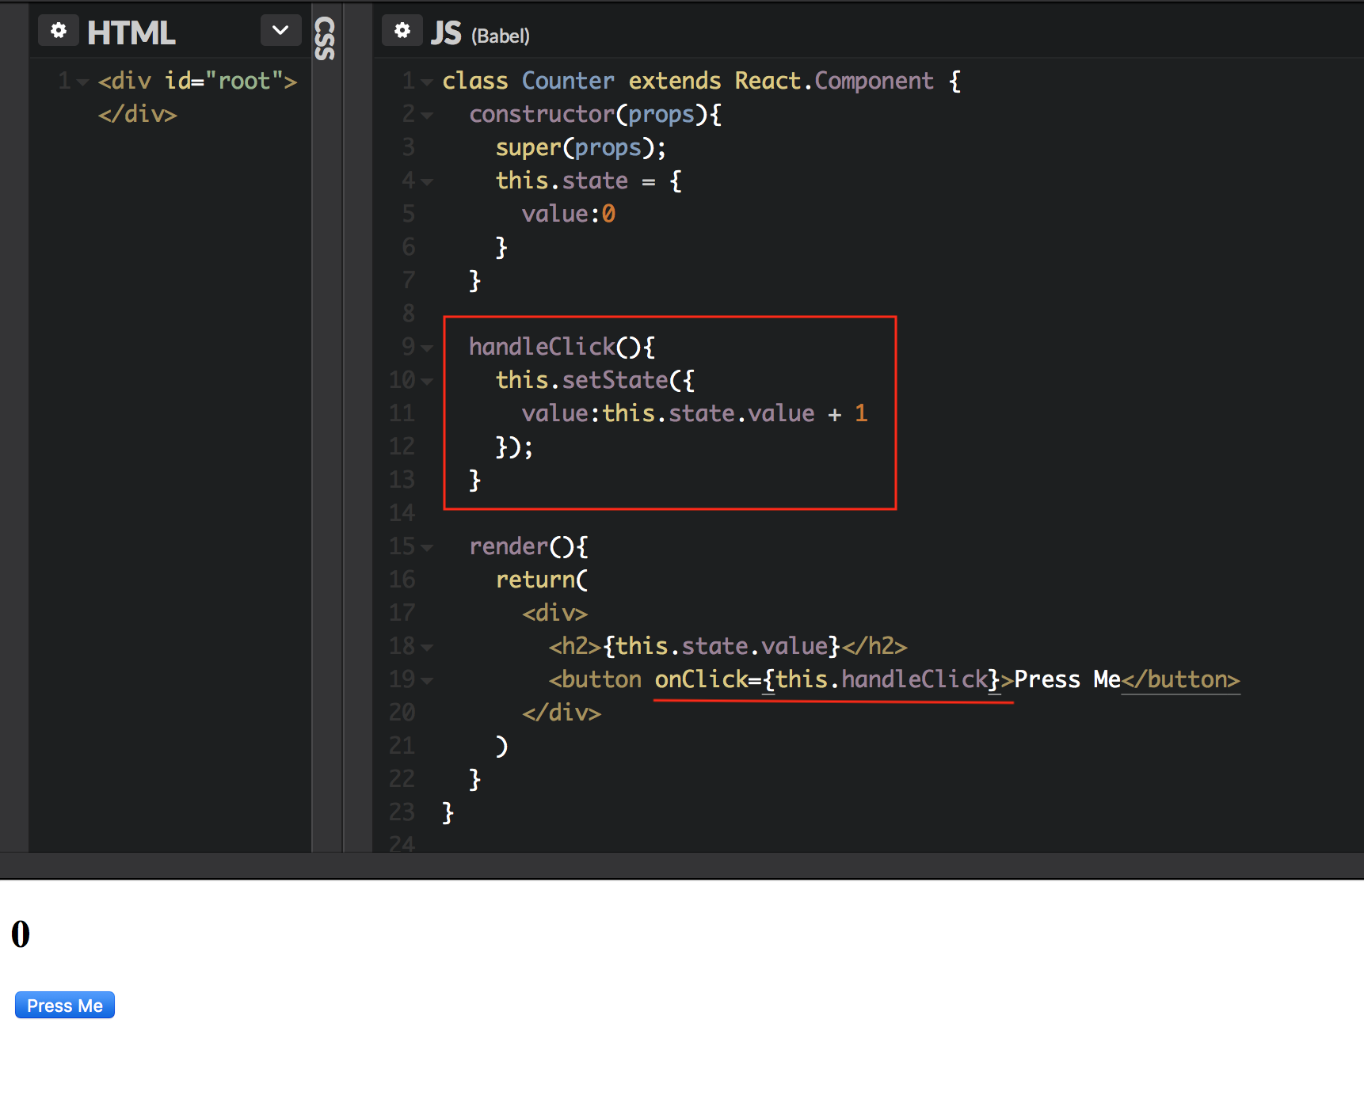The image size is (1364, 1099).
Task: Click "Press Me" text inside JSX button
Action: coord(1067,679)
